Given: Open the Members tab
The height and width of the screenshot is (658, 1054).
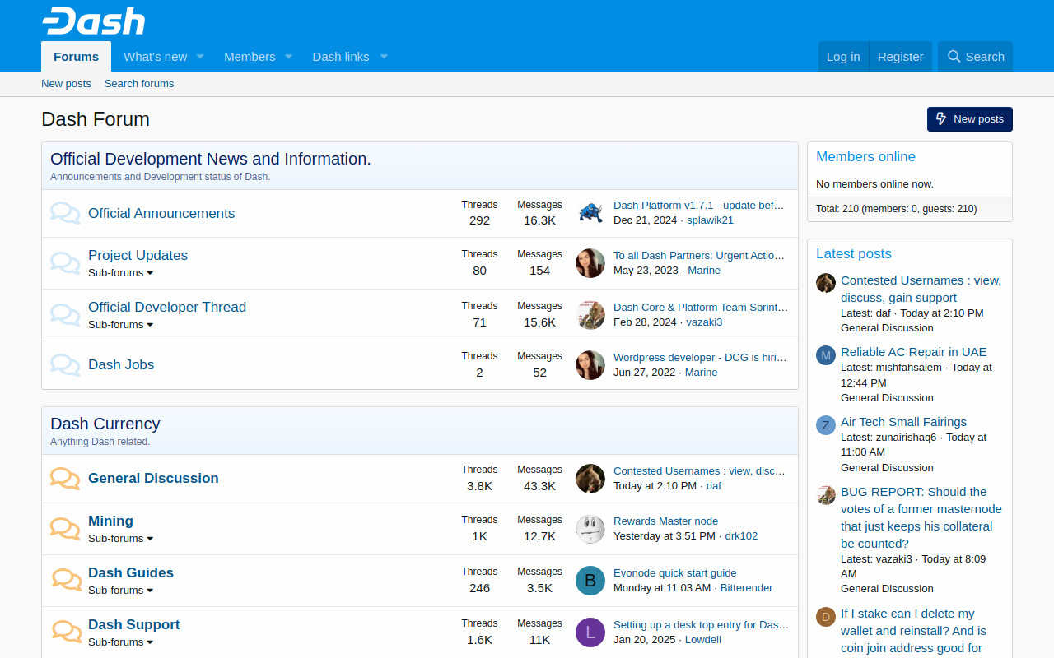Looking at the screenshot, I should (x=250, y=57).
